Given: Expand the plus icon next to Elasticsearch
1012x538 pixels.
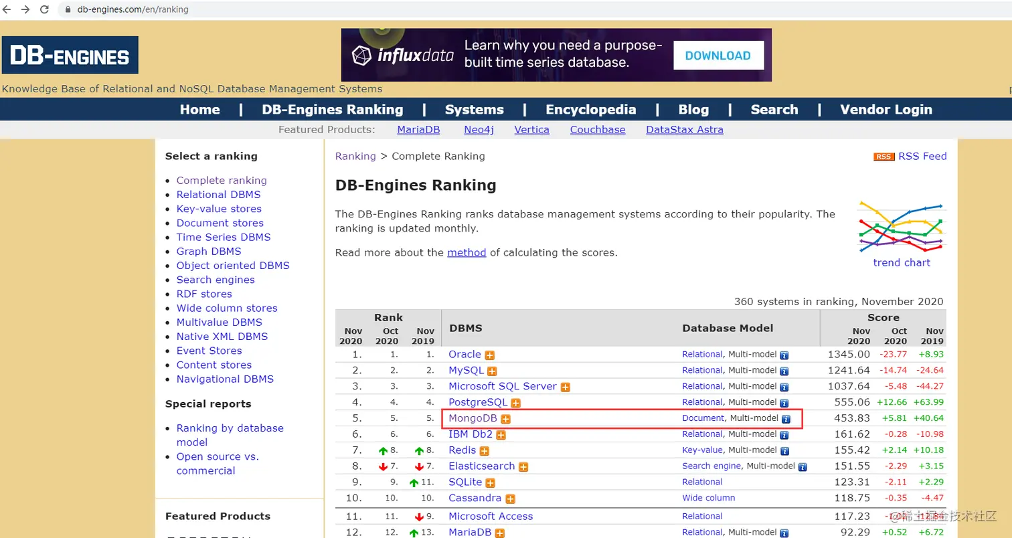Looking at the screenshot, I should pyautogui.click(x=523, y=468).
